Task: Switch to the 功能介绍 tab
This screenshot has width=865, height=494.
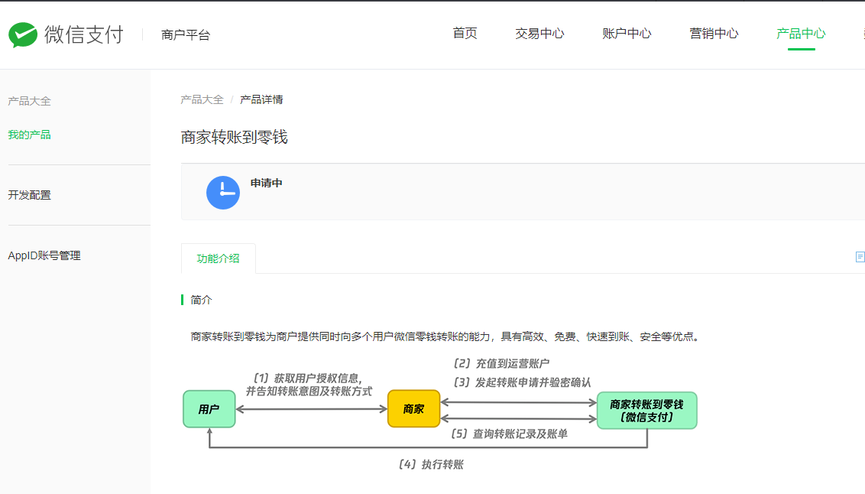Action: point(218,258)
